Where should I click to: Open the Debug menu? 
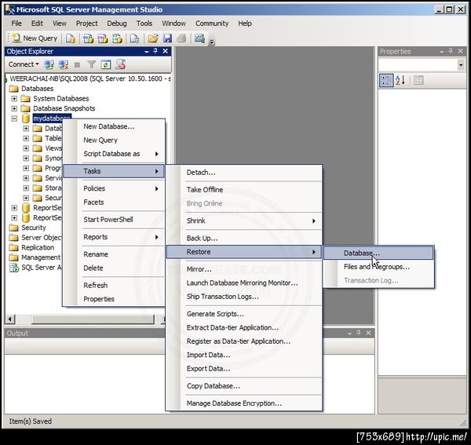pyautogui.click(x=117, y=24)
